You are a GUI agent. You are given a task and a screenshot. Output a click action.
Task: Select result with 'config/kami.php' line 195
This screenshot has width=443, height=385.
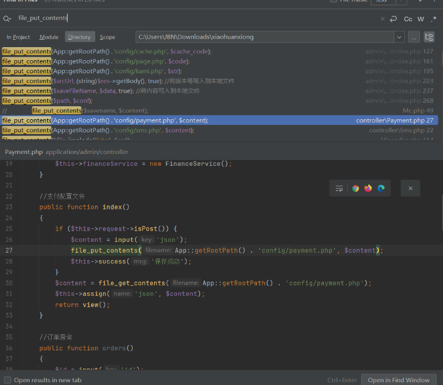pyautogui.click(x=218, y=72)
